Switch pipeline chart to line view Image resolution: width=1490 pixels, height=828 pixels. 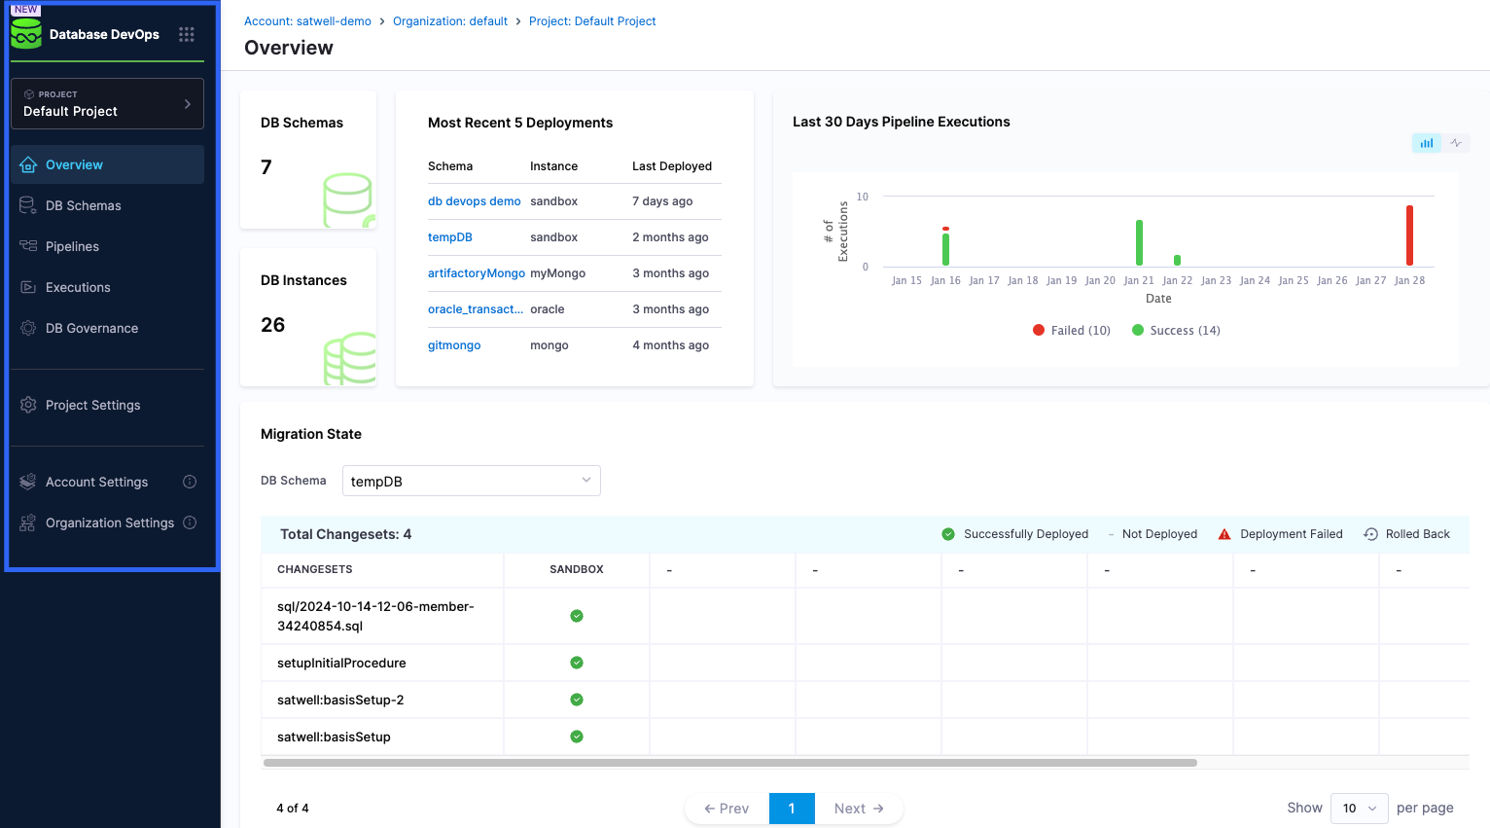pyautogui.click(x=1456, y=142)
